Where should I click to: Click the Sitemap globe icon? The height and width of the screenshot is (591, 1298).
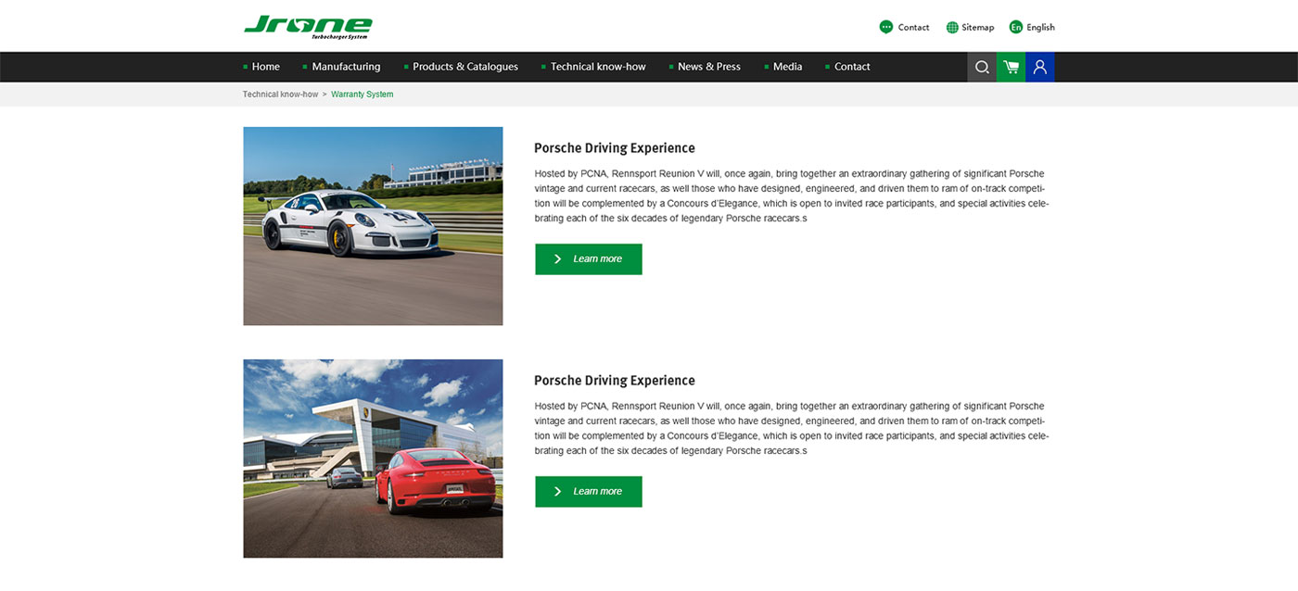point(952,27)
